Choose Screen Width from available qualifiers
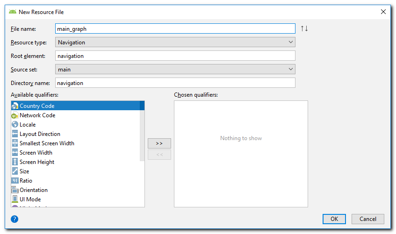 pos(36,153)
